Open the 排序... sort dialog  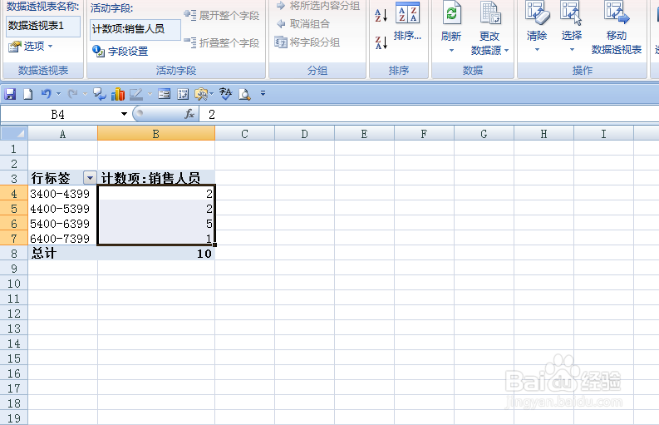click(407, 21)
